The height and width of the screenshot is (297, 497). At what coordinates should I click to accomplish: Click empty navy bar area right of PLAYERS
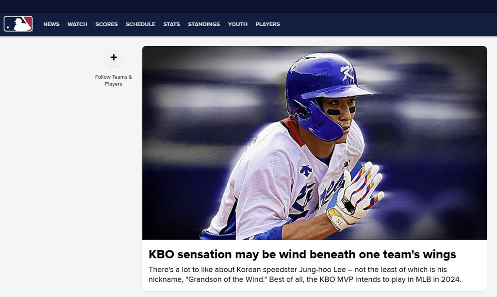(388, 24)
